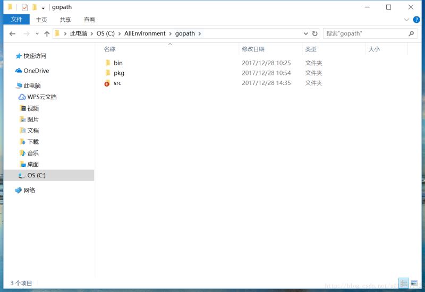
Task: Switch to the 共享 ribbon tab
Action: 65,20
